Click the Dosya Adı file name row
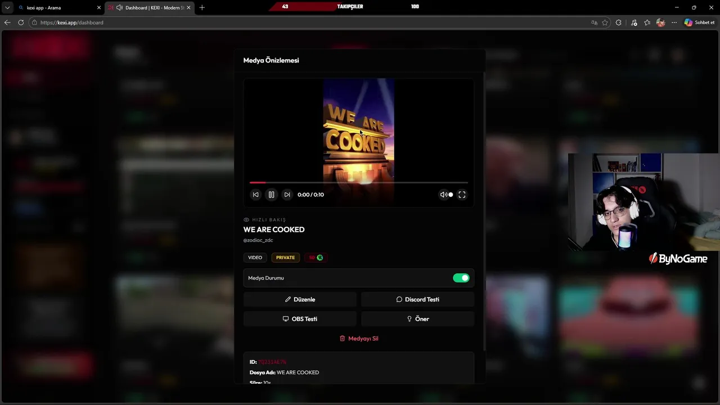Screen dimensions: 720x405 284,372
